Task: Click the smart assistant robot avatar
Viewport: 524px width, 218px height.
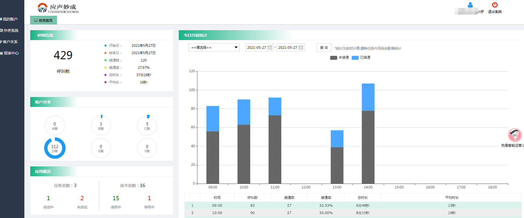Action: tap(515, 135)
